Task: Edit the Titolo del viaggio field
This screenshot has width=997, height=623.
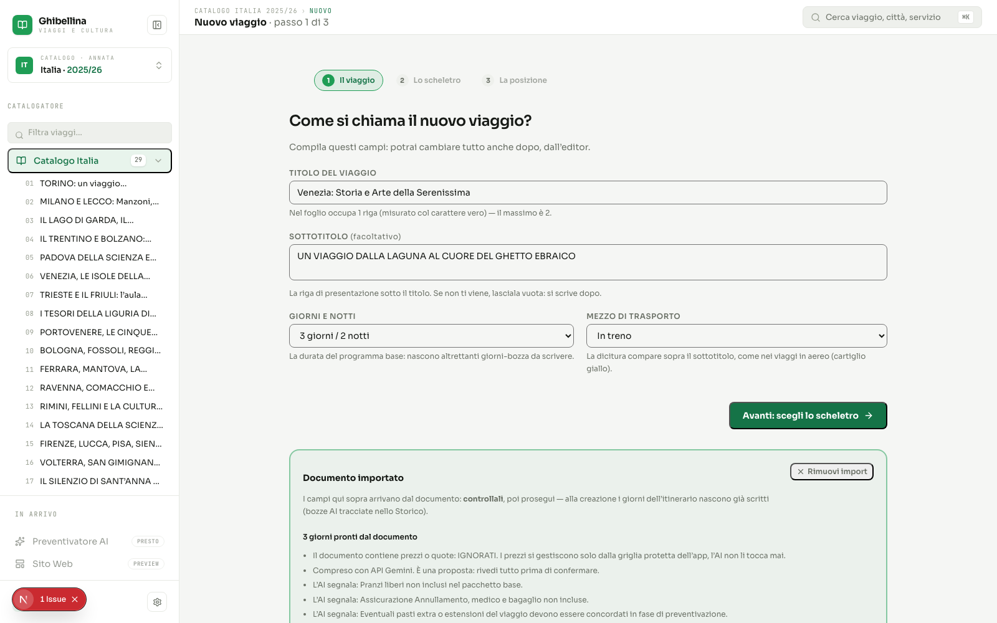Action: [588, 193]
